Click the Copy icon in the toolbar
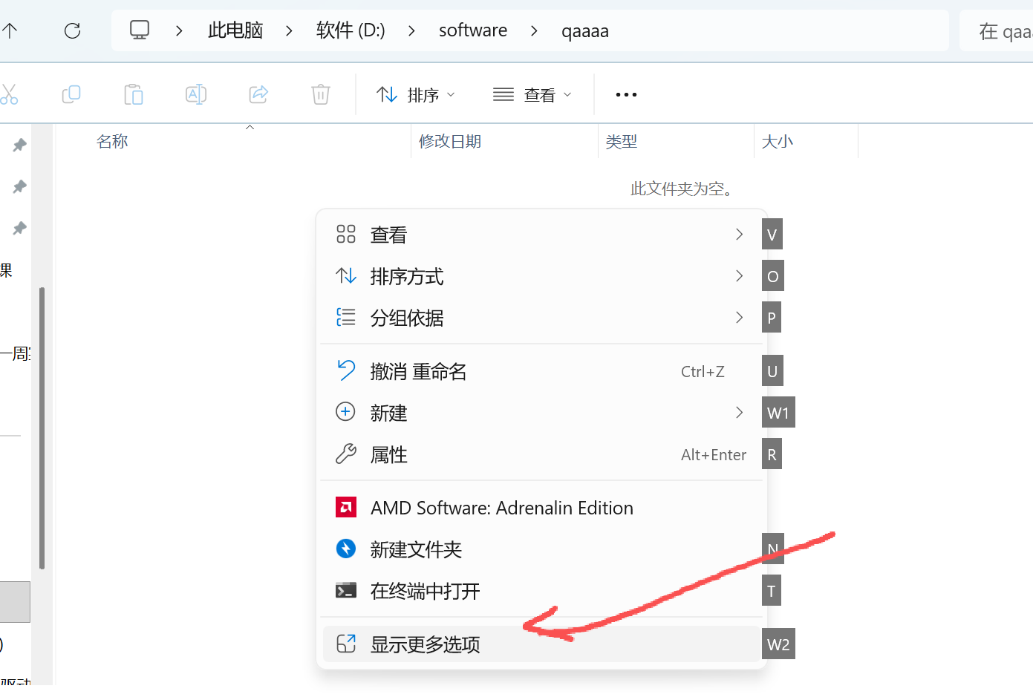 (x=71, y=94)
